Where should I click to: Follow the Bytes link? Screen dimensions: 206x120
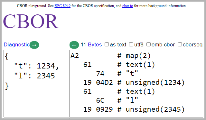(x=95, y=45)
